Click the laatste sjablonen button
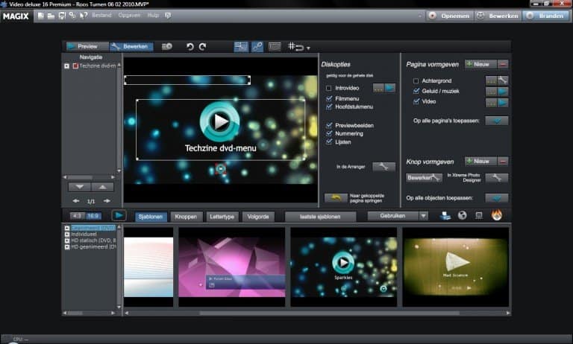Viewport: 573px width, 344px height. tap(320, 217)
